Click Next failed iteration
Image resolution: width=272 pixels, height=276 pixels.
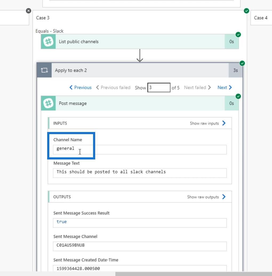(x=197, y=87)
